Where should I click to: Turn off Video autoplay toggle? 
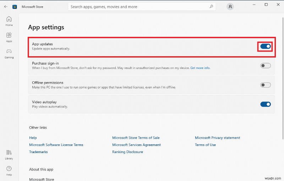click(266, 104)
